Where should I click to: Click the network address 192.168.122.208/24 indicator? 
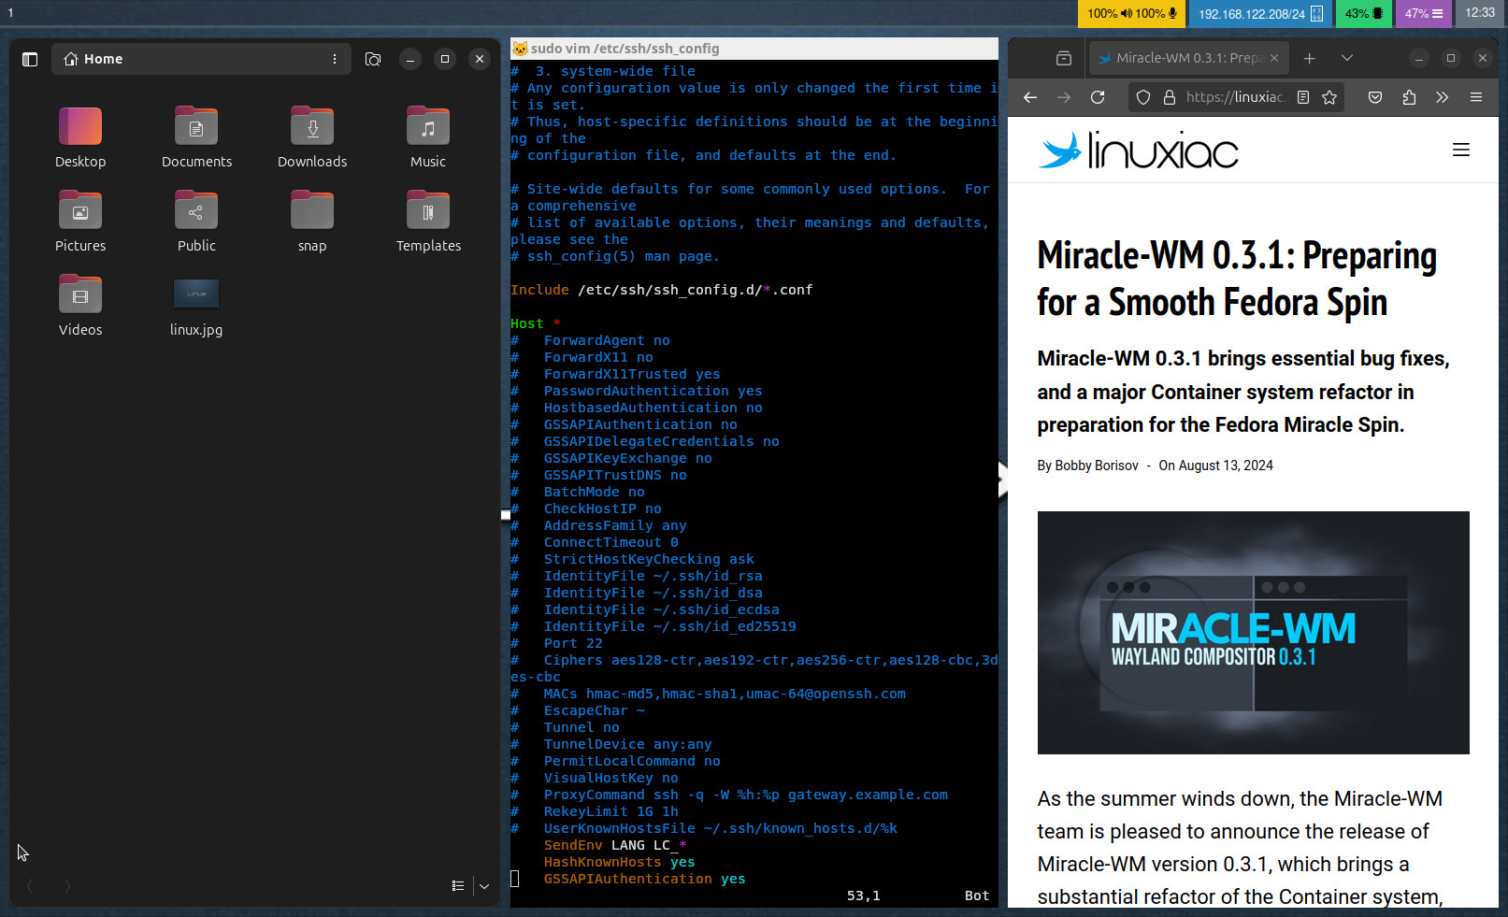[1260, 13]
